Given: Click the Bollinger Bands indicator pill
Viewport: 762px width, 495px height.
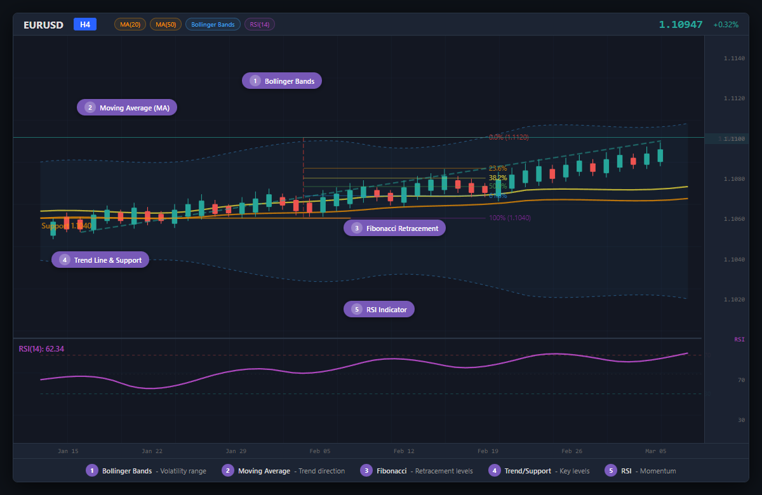Looking at the screenshot, I should (213, 24).
